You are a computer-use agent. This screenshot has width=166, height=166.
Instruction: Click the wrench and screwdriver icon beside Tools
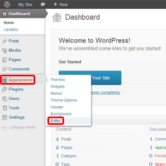[x=5, y=108]
